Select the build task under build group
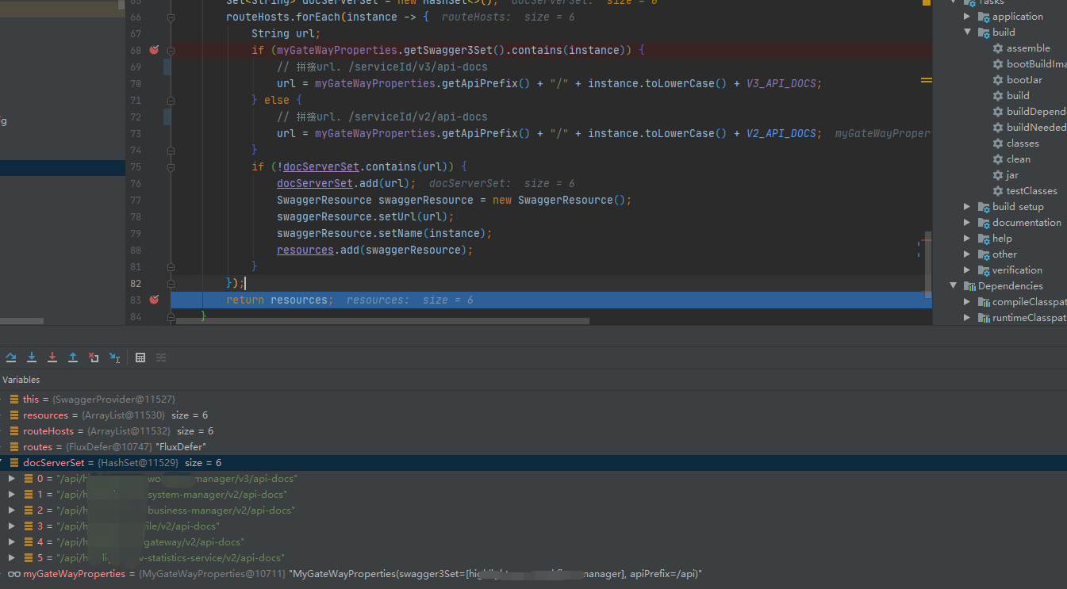The image size is (1067, 589). 1018,96
